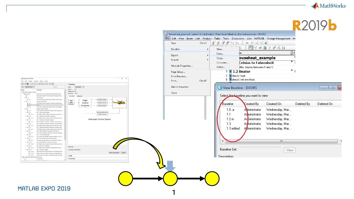Open the File menu in DOORS

pyautogui.click(x=167, y=39)
